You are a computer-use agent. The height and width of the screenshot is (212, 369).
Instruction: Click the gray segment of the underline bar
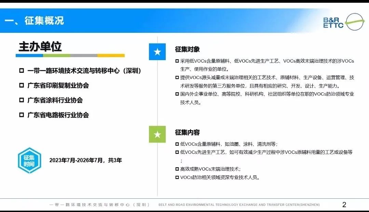tap(84, 55)
